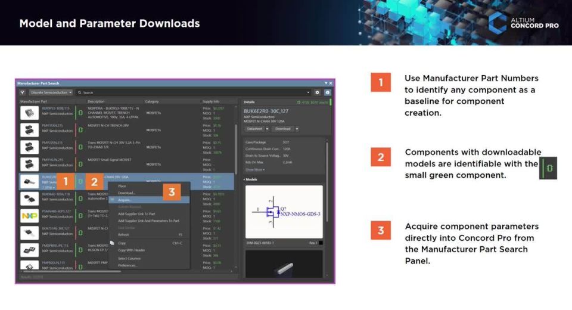Open the panel options dropdown arrow in title bar

point(326,83)
